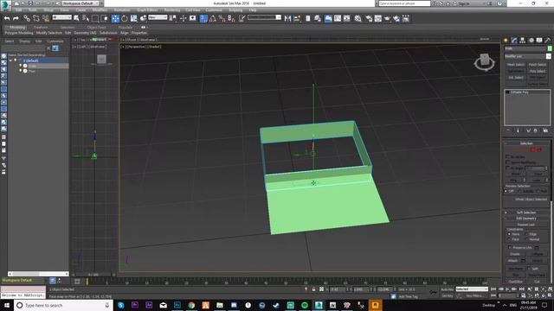Image resolution: width=554 pixels, height=311 pixels.
Task: Click the Grow selection button
Action: pos(538,175)
